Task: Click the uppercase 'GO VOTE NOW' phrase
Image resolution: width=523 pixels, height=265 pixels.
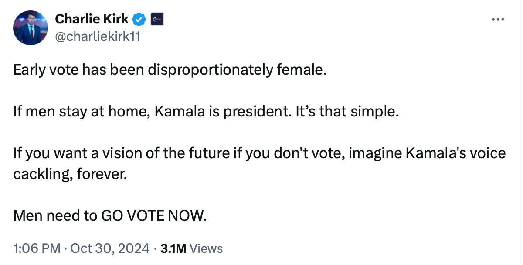Action: pyautogui.click(x=152, y=215)
